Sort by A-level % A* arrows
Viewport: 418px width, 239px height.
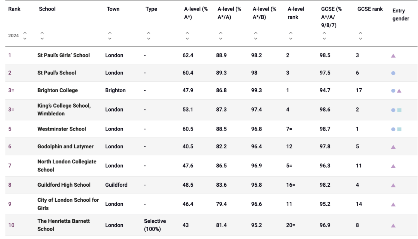click(x=187, y=36)
